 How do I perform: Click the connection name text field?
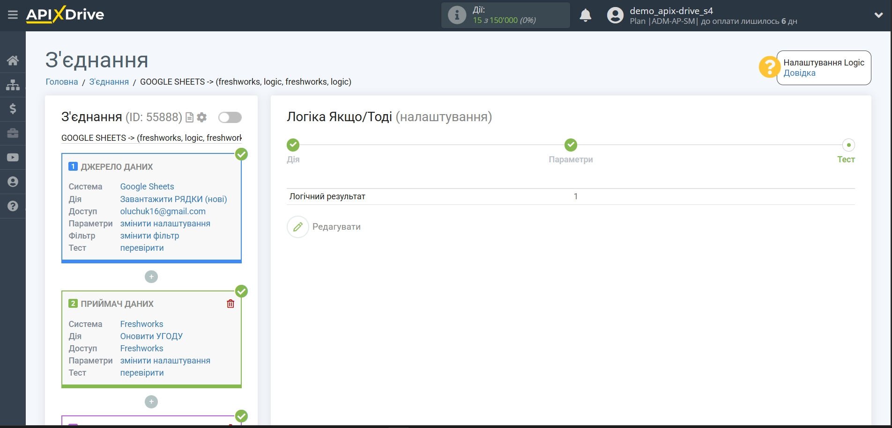[x=151, y=138]
